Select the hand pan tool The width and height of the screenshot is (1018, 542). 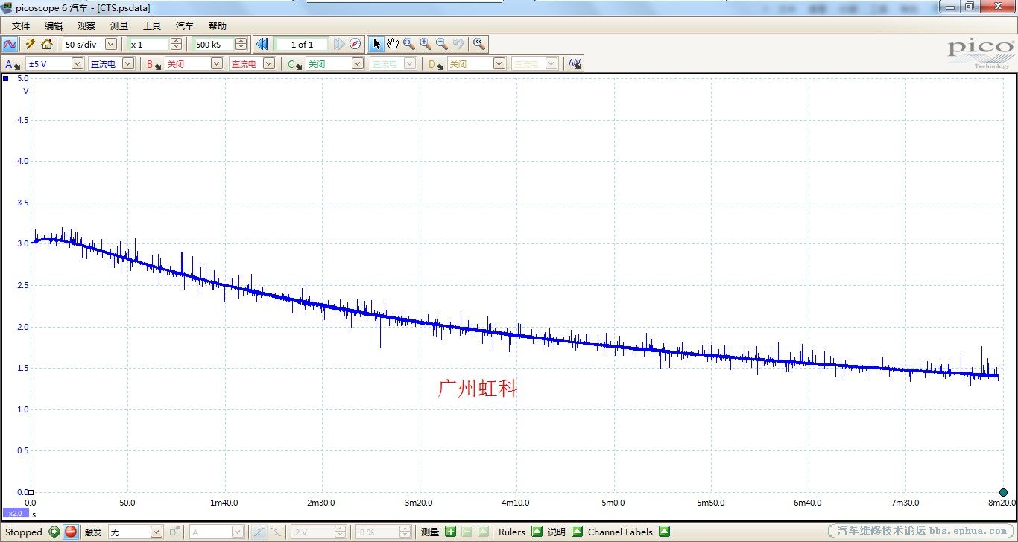393,44
